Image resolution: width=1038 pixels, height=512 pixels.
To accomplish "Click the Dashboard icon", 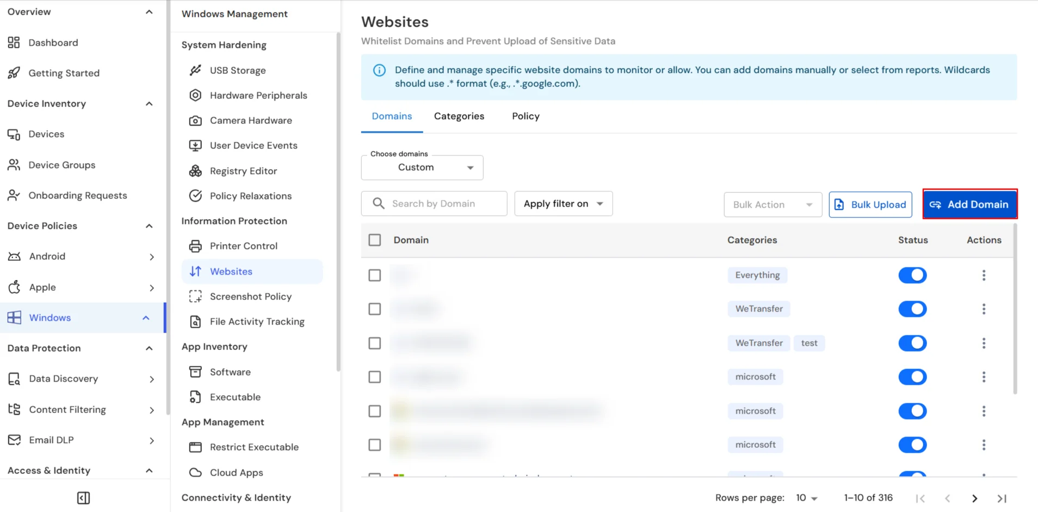I will 14,42.
